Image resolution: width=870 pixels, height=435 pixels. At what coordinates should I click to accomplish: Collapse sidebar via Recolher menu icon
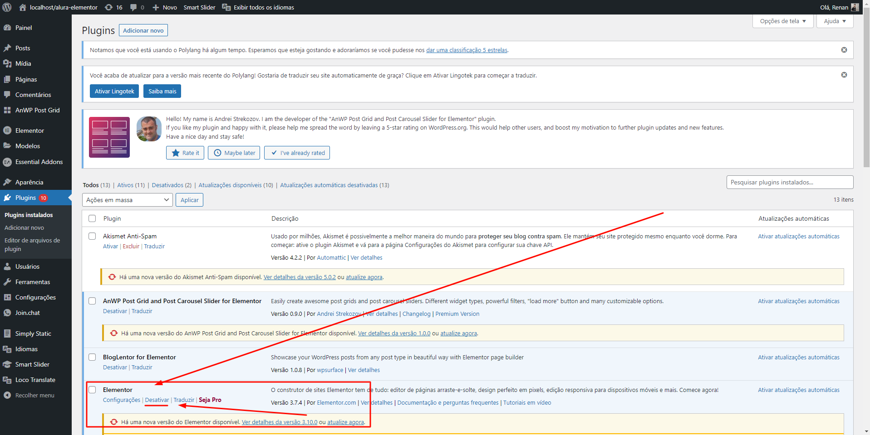pyautogui.click(x=7, y=395)
